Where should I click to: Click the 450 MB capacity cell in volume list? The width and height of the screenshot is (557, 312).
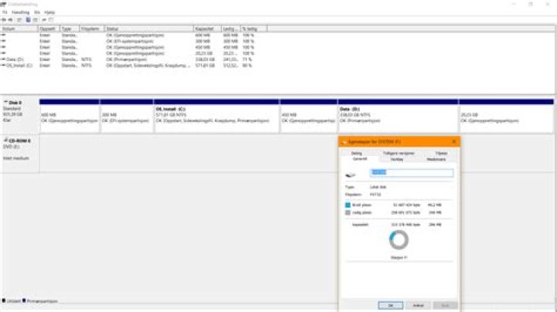(x=203, y=47)
